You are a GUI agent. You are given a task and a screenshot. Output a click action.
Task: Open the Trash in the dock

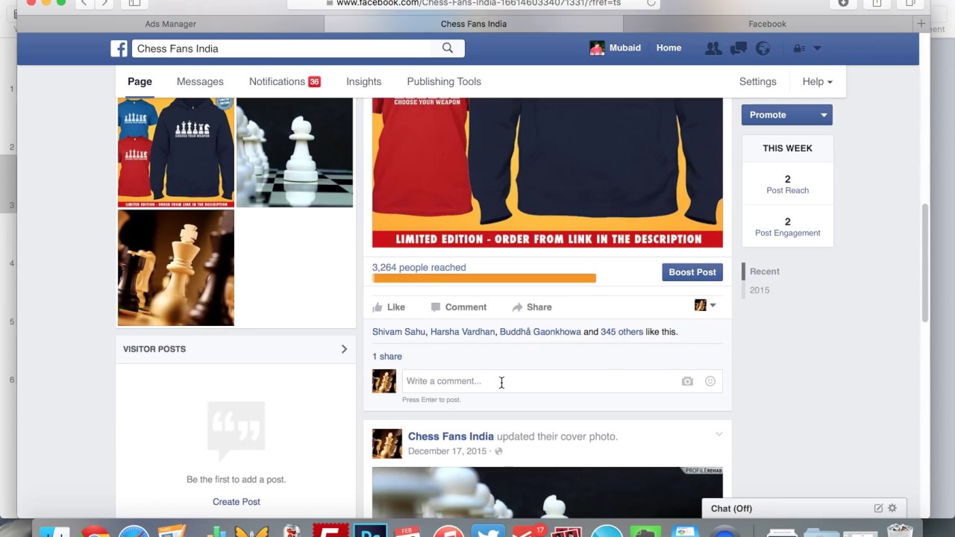click(900, 530)
